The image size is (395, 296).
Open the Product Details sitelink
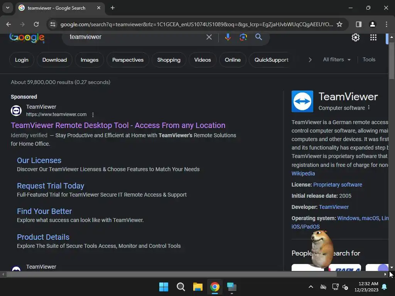click(43, 237)
